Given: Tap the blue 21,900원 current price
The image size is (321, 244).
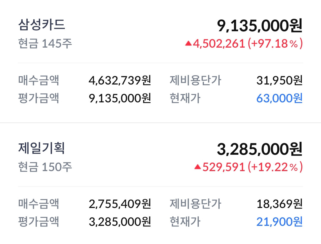Looking at the screenshot, I should (x=279, y=221).
